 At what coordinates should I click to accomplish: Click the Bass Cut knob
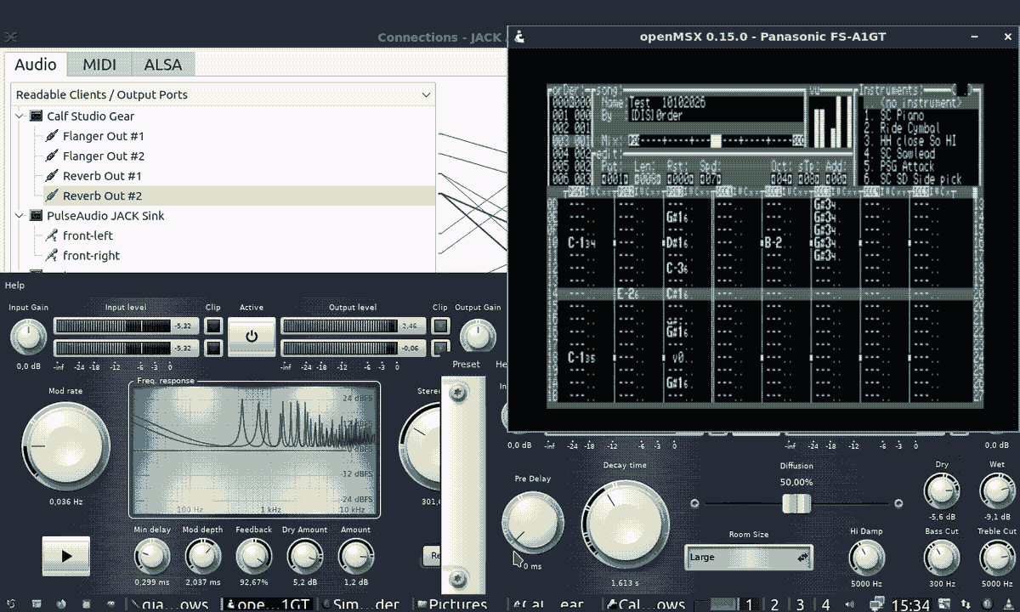tap(941, 558)
